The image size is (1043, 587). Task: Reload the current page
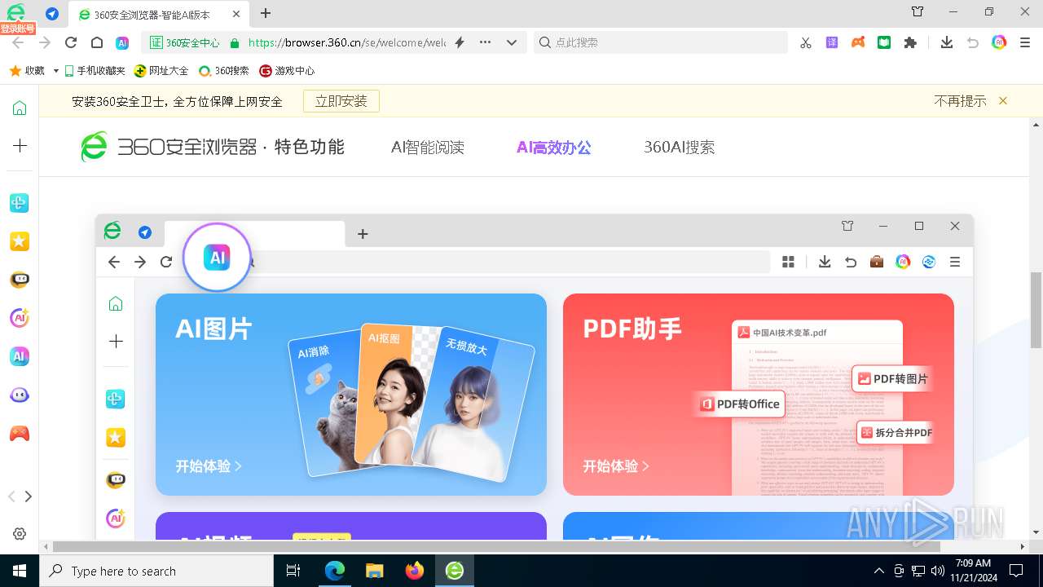tap(71, 42)
